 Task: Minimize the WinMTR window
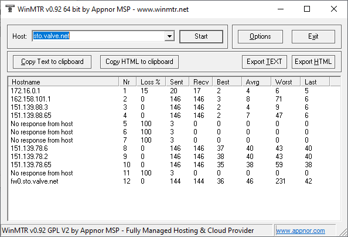point(281,9)
